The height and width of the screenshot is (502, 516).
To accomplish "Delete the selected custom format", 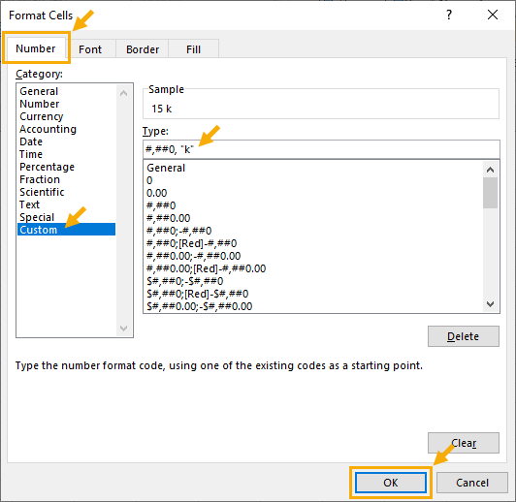I will pyautogui.click(x=463, y=336).
